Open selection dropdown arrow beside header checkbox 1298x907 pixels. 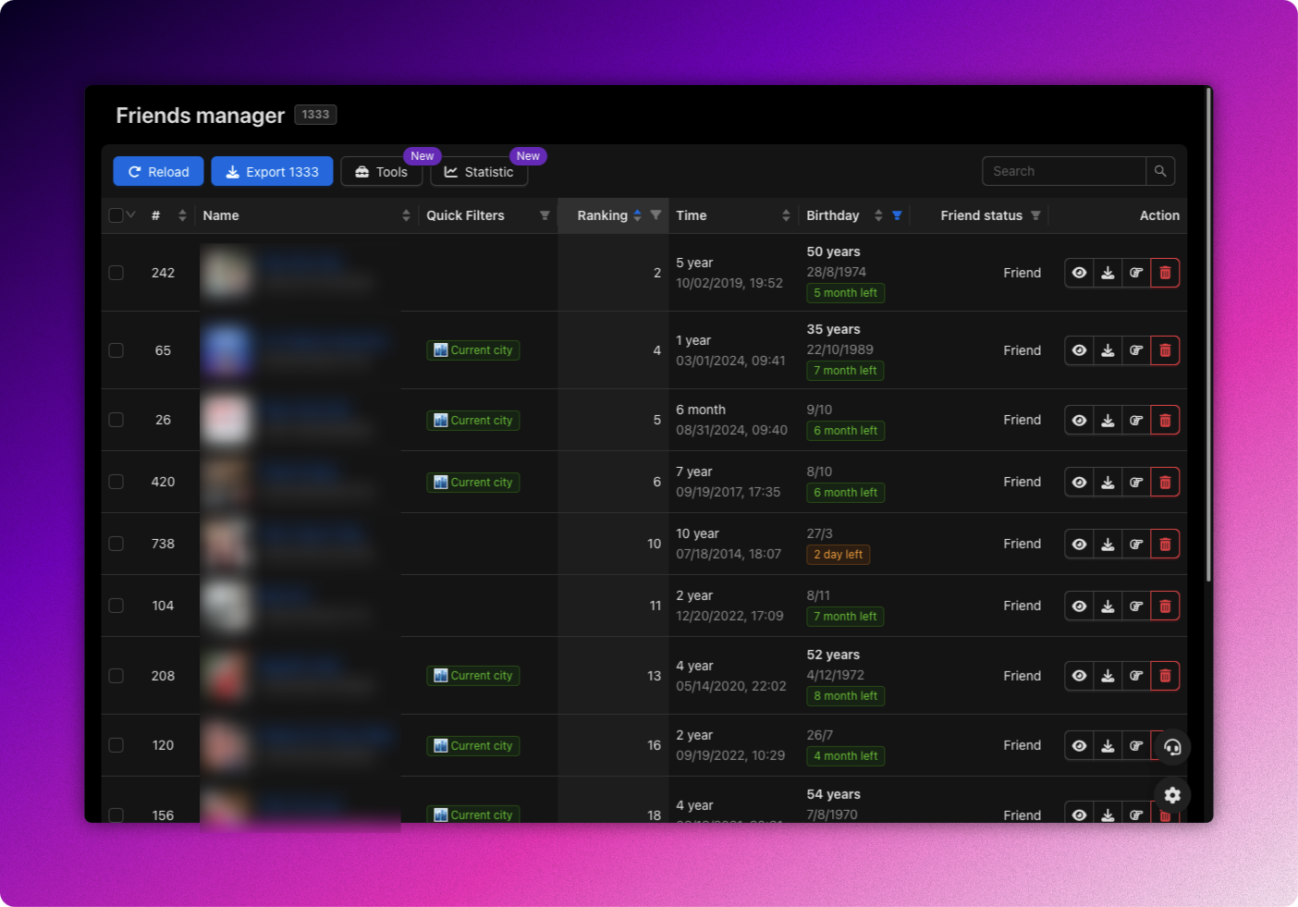coord(130,214)
